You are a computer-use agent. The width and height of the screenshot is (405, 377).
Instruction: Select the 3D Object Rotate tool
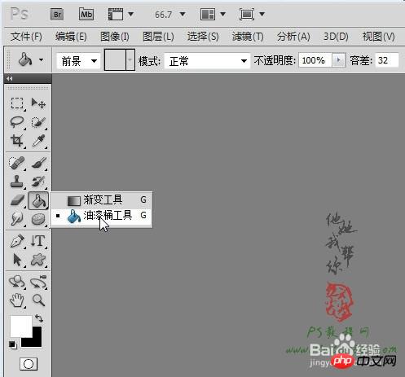click(x=17, y=282)
